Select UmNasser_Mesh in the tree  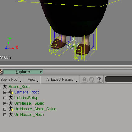[29, 115]
